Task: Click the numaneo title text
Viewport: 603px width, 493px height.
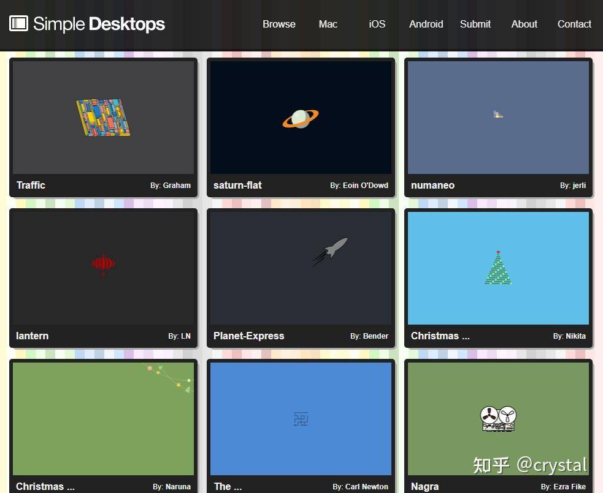Action: (432, 185)
